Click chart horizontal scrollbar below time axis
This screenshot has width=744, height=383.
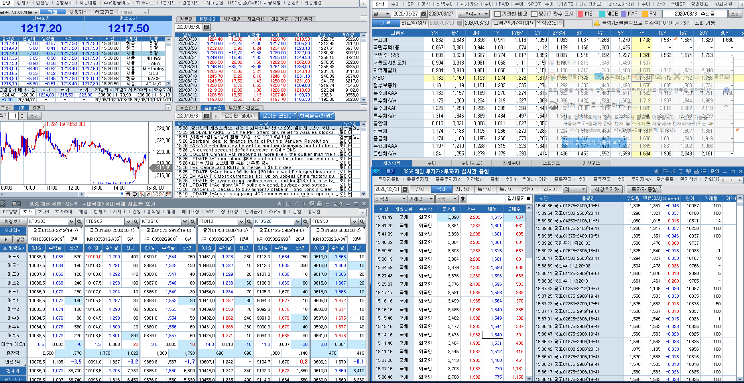[42, 194]
